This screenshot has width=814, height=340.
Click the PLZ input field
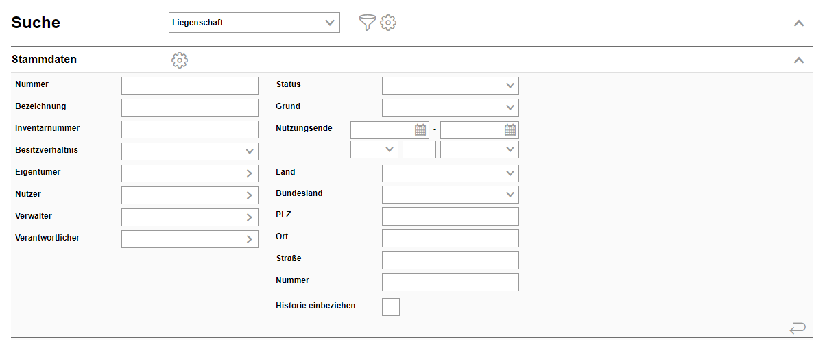450,216
